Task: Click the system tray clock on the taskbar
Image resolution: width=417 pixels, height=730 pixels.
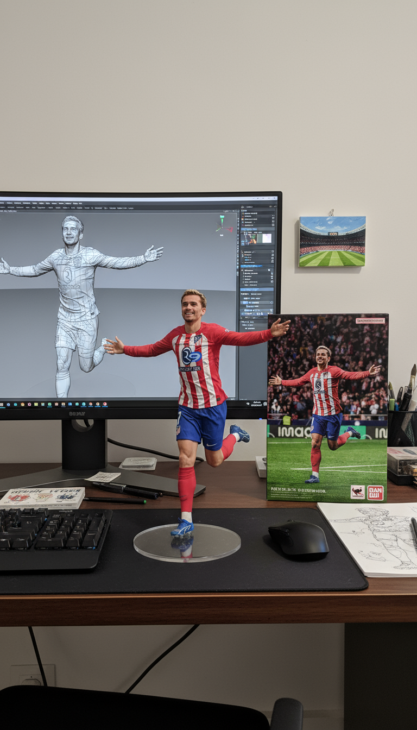Action: click(256, 404)
